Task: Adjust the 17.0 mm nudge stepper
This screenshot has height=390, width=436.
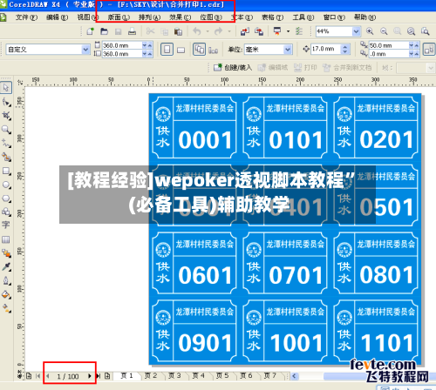Action: [345, 49]
